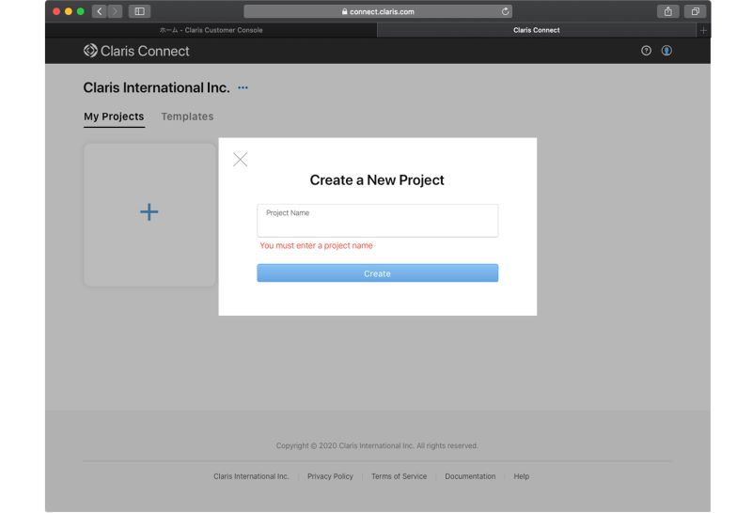Click the Copyright 2020 Claris footer text
752x513 pixels.
point(377,446)
